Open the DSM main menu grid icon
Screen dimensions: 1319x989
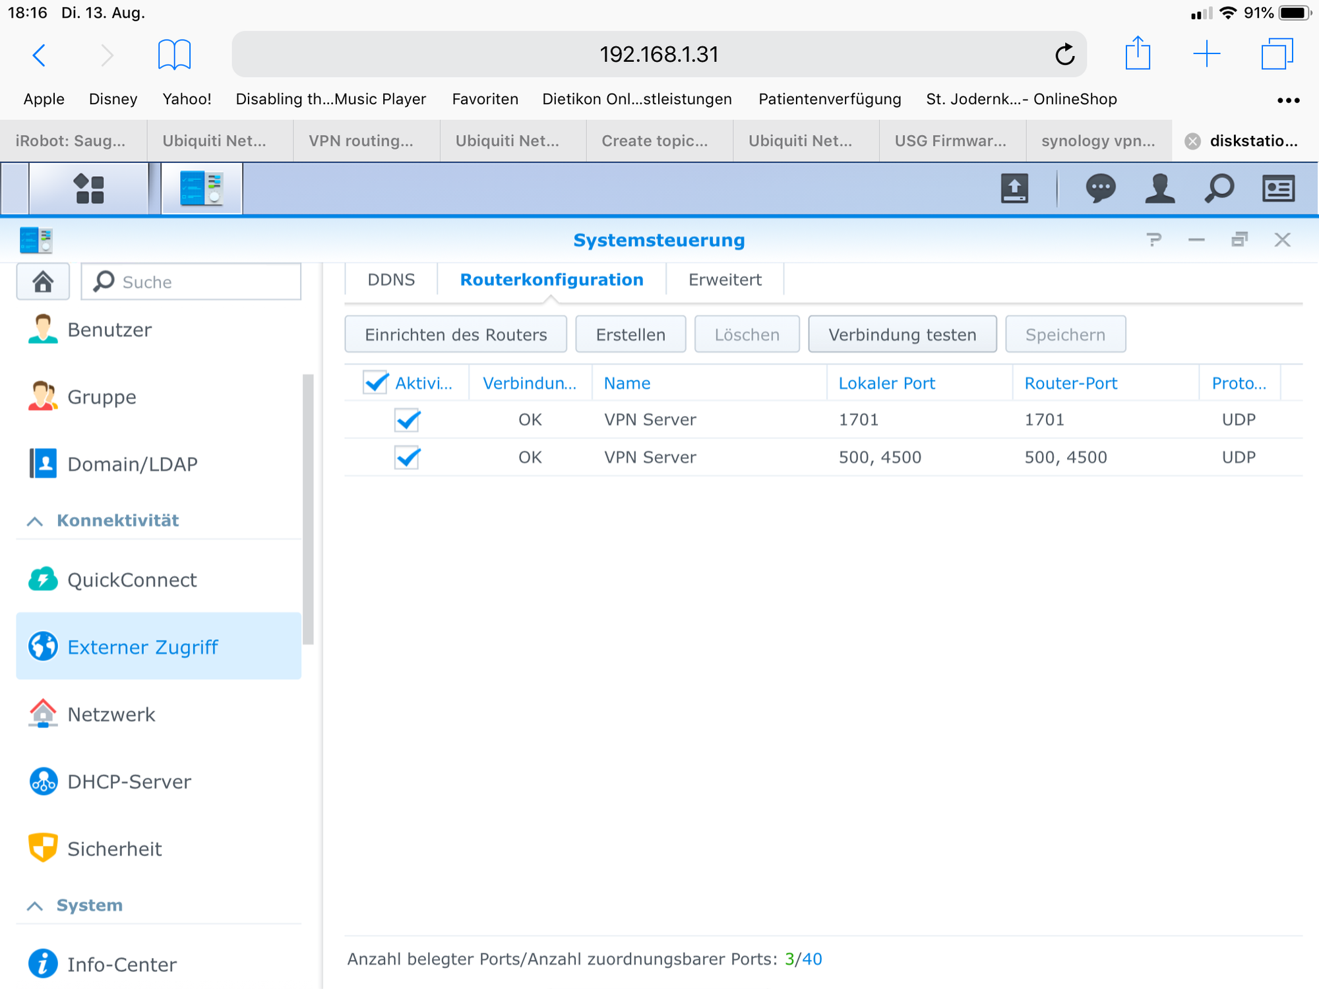coord(89,189)
